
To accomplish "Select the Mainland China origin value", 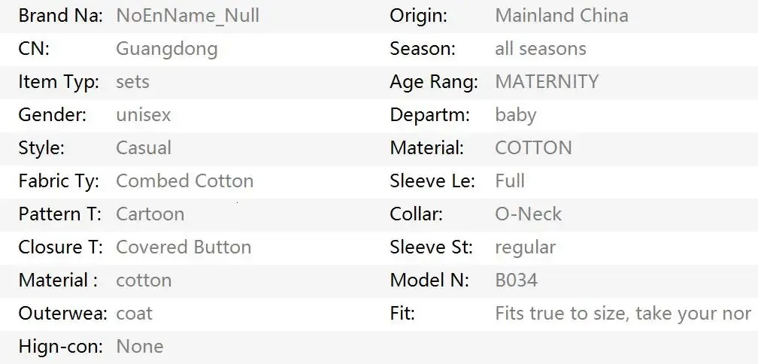I will [x=561, y=16].
